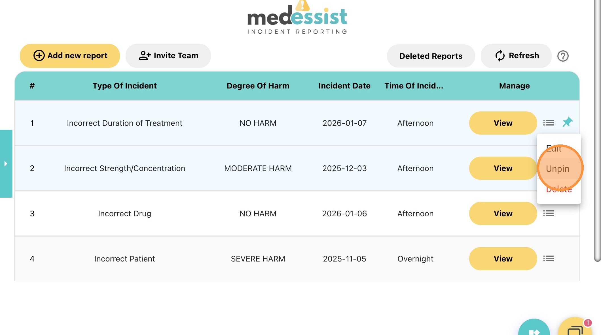The width and height of the screenshot is (601, 335).
Task: Open the options list icon for report 1
Action: 548,123
